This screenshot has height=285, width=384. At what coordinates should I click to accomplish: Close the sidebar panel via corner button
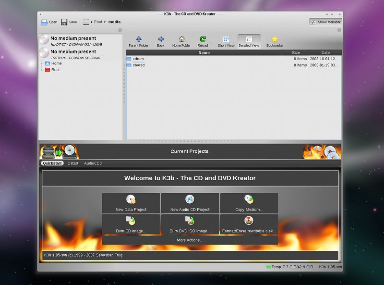click(x=120, y=30)
